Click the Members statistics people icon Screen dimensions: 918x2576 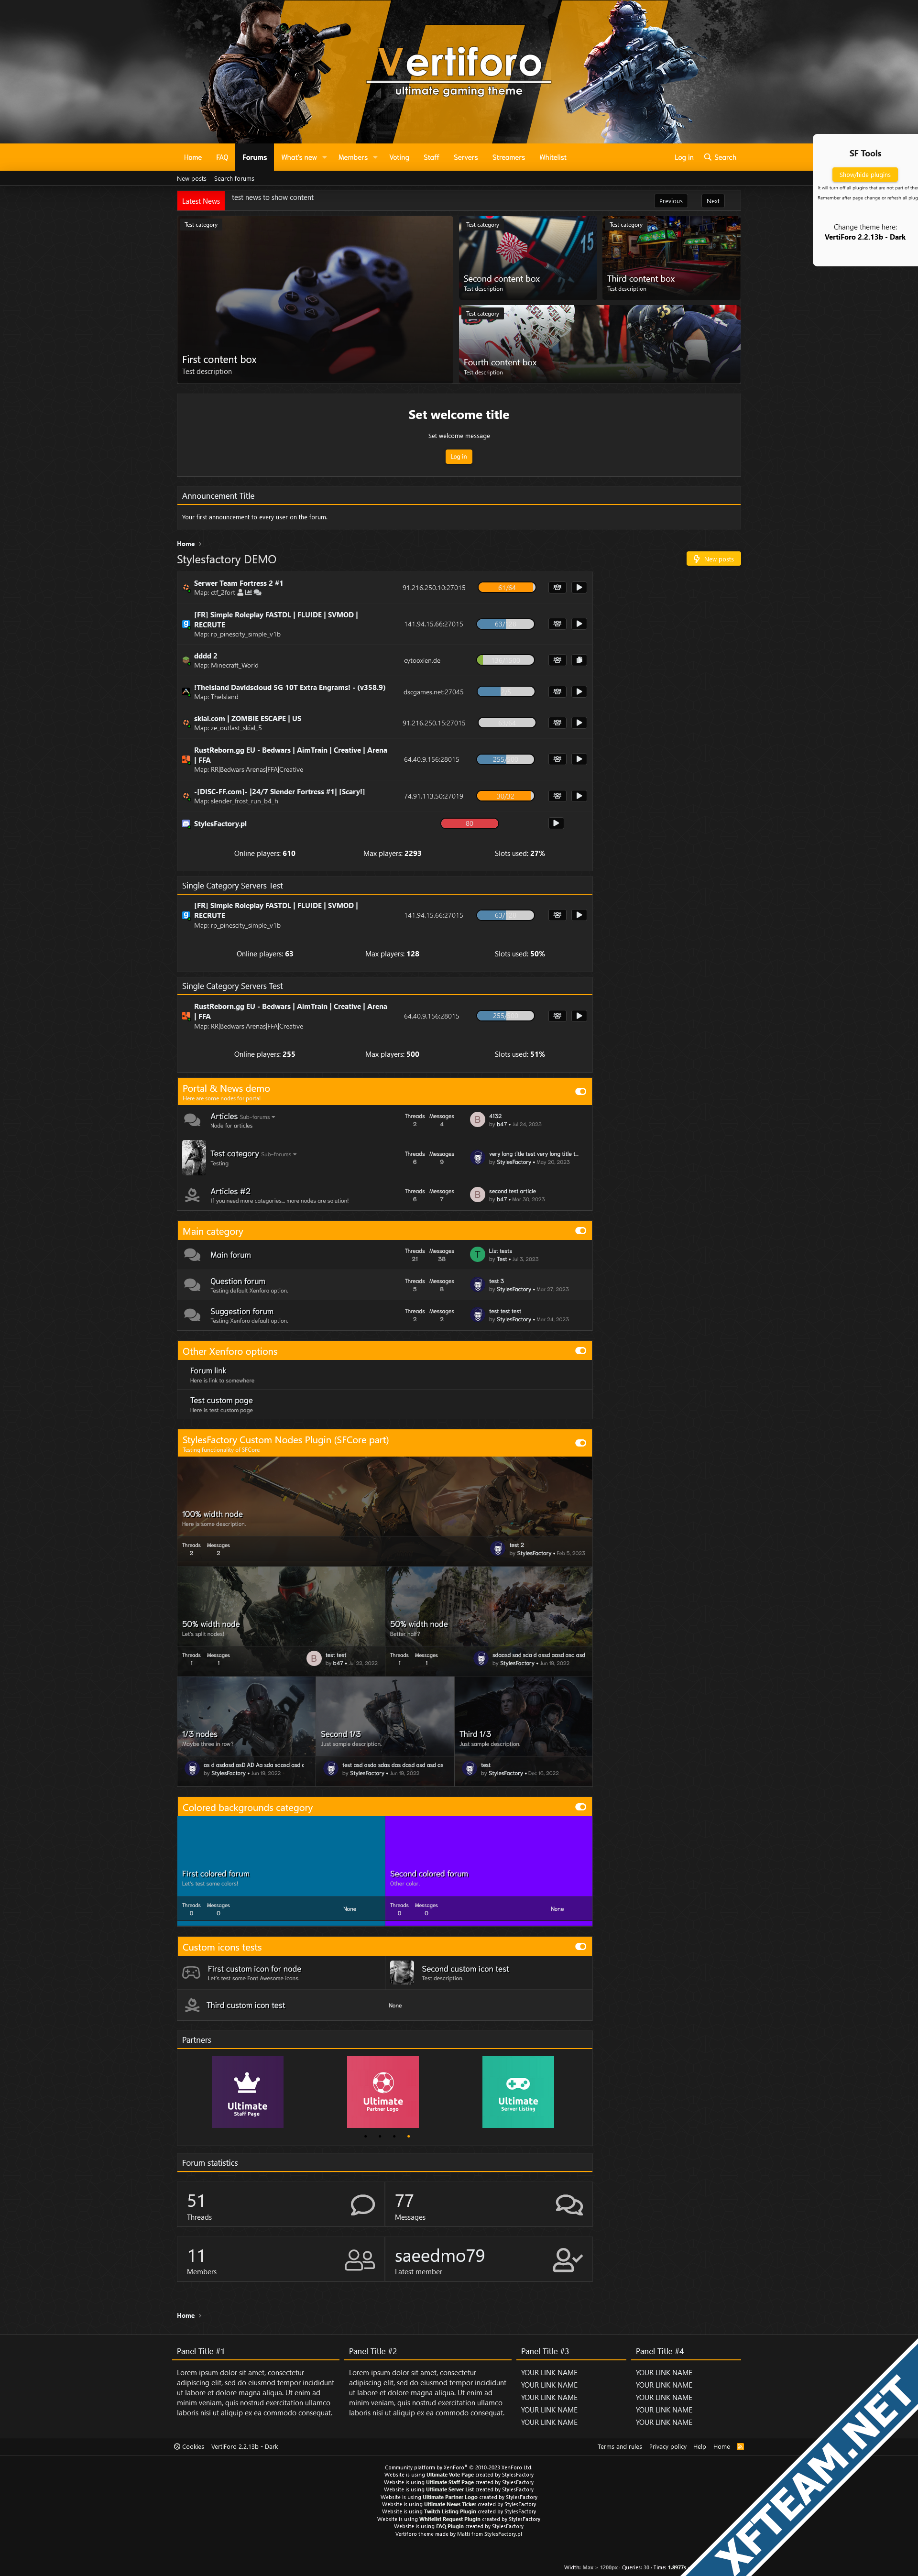pyautogui.click(x=359, y=2259)
